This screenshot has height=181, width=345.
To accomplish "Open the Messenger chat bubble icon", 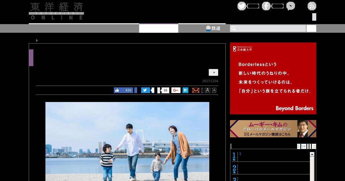I will (x=291, y=6).
